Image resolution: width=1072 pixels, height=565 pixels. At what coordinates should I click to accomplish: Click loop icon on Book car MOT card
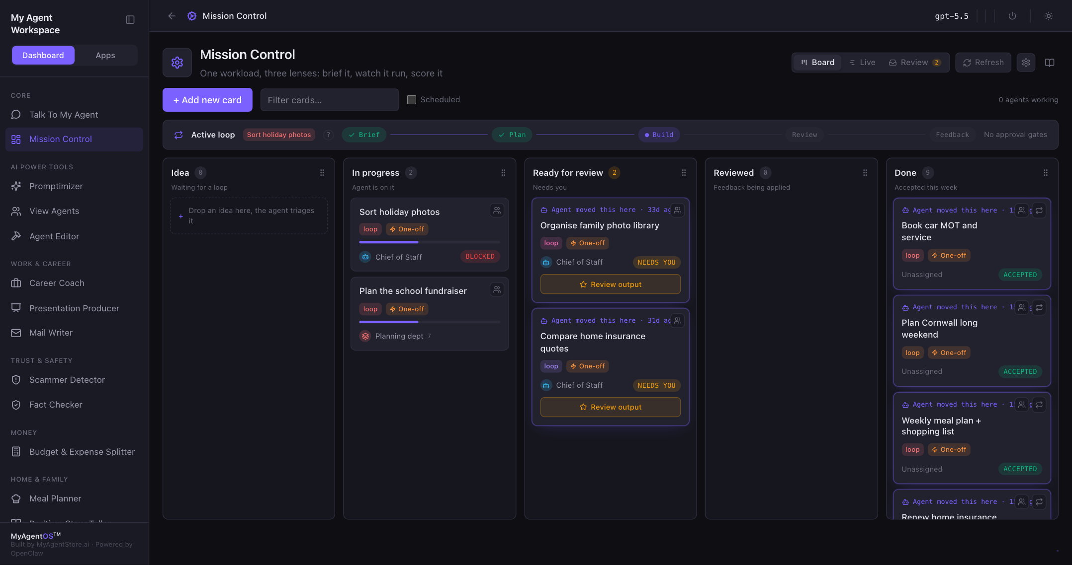click(1039, 211)
